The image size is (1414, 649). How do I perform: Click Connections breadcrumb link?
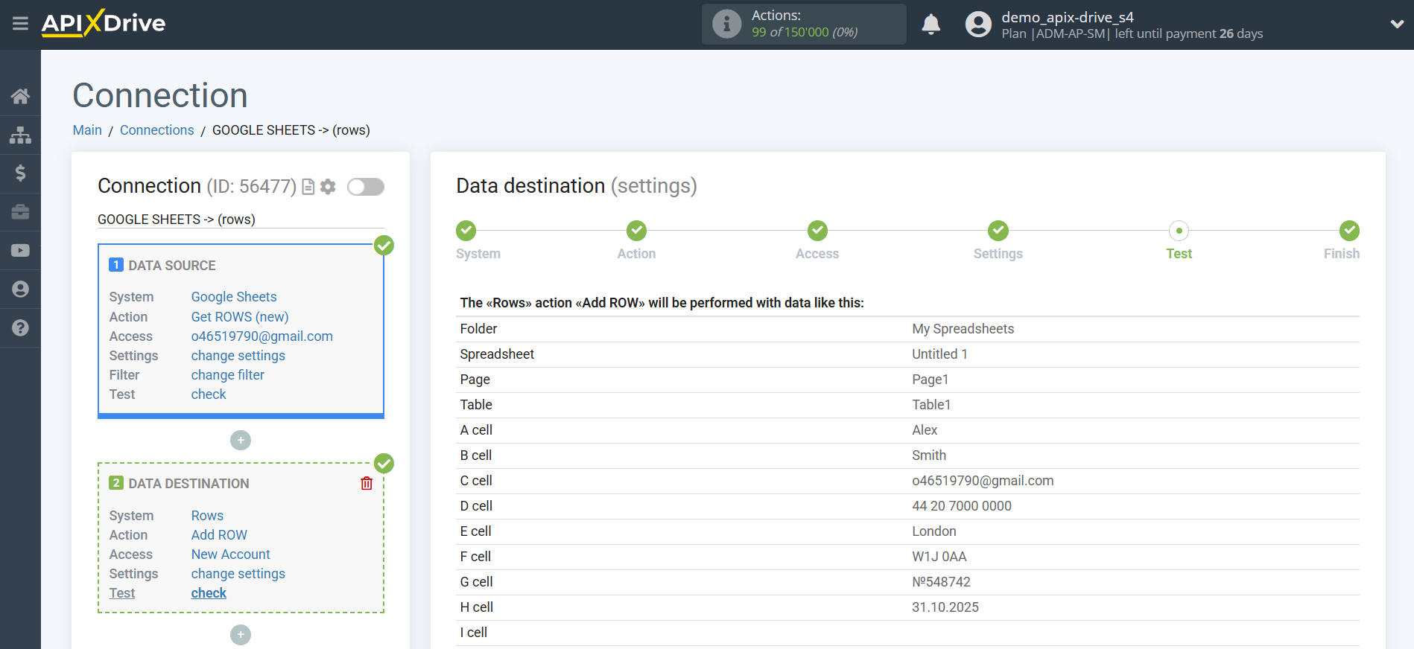point(157,130)
